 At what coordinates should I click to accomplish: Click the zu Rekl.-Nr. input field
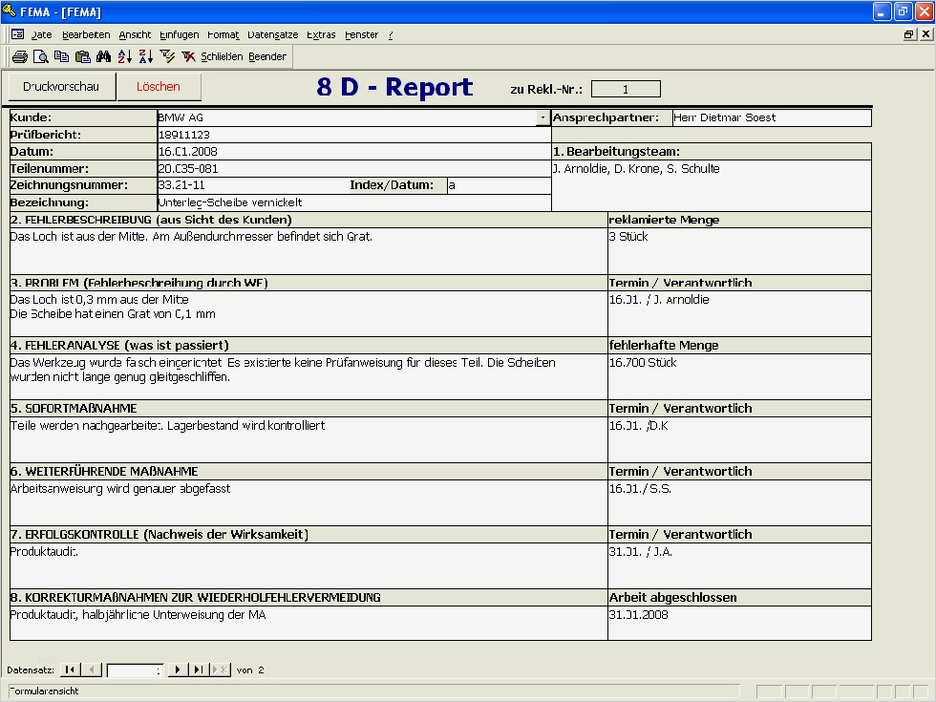(625, 88)
